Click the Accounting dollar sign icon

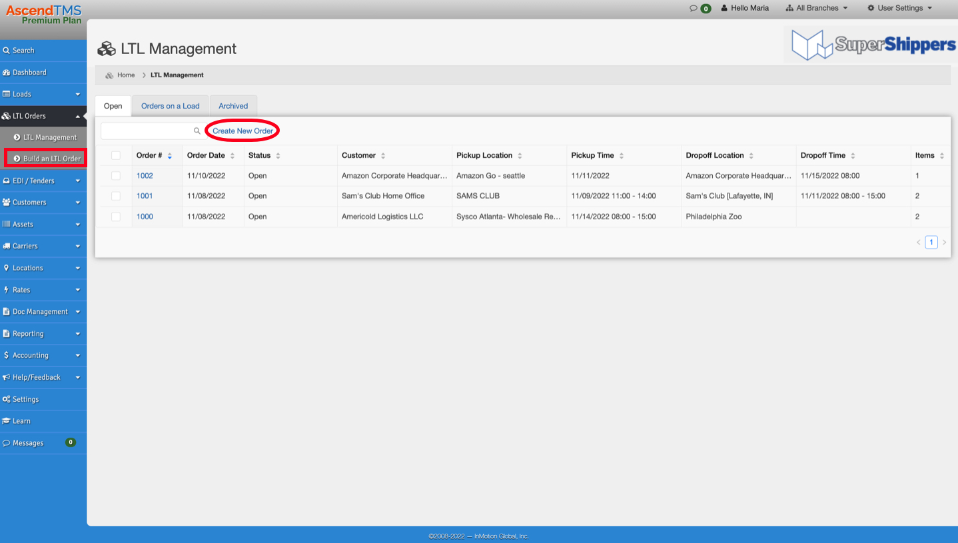click(x=6, y=355)
